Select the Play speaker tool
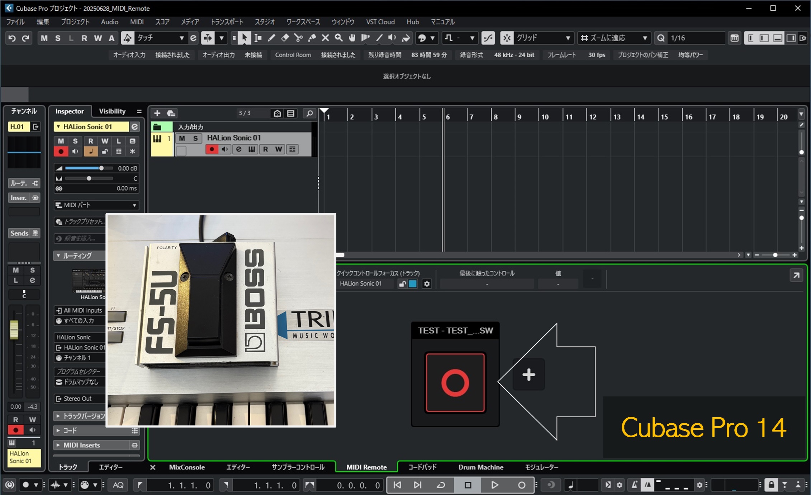The height and width of the screenshot is (495, 811). click(392, 38)
